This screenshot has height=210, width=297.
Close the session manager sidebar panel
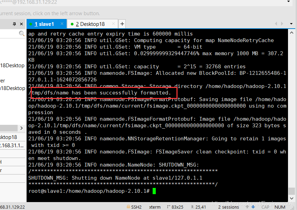tap(21, 24)
